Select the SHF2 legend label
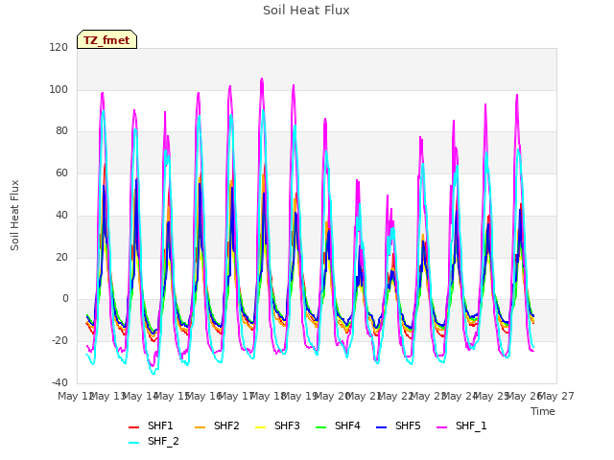The image size is (614, 460). click(226, 425)
